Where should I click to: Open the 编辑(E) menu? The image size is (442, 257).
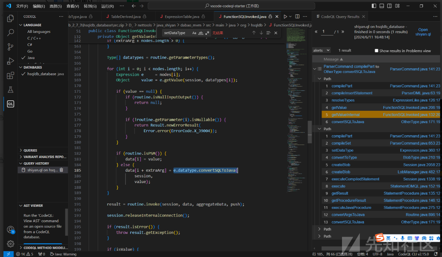pyautogui.click(x=39, y=6)
